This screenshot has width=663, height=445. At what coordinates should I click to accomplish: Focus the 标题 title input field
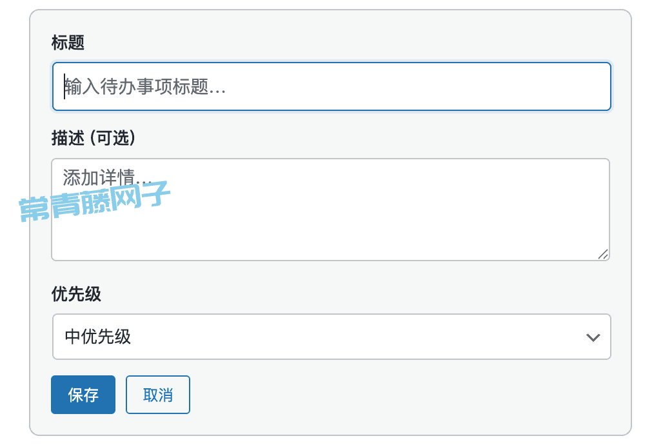(331, 86)
